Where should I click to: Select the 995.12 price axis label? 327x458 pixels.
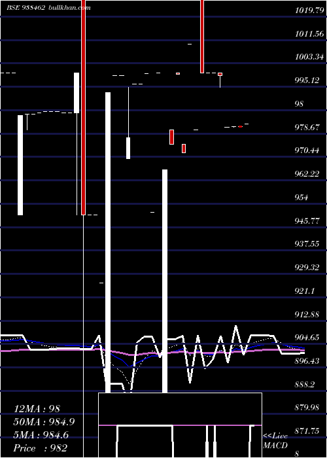307,80
